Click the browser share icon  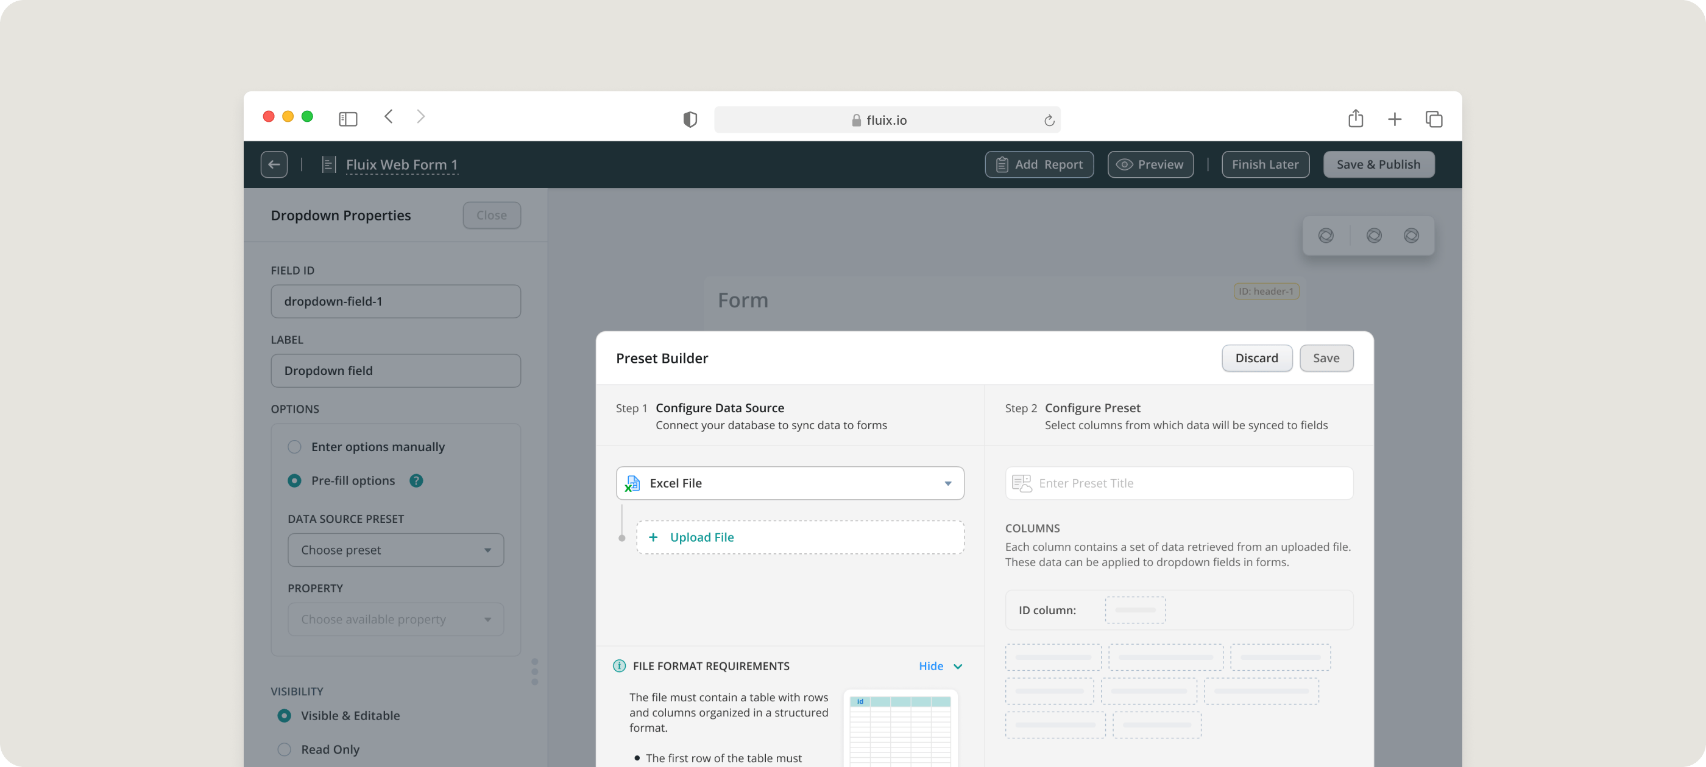click(x=1355, y=119)
